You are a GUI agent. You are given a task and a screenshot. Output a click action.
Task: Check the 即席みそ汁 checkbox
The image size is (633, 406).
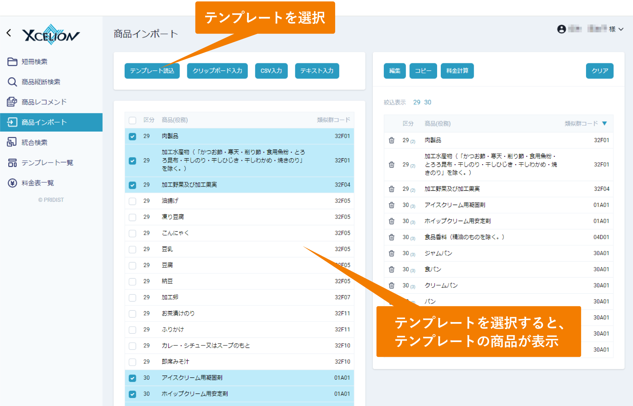(133, 362)
